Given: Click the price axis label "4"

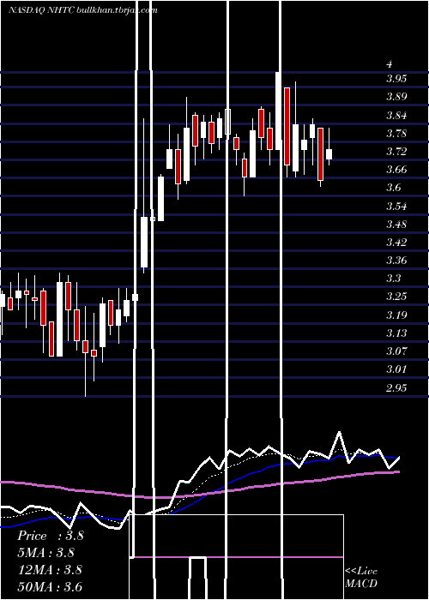Looking at the screenshot, I should pos(390,63).
